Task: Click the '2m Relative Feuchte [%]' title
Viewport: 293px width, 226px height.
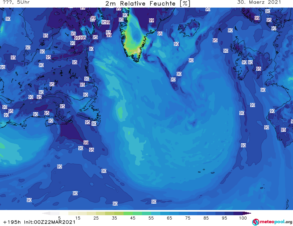Action: pos(148,4)
